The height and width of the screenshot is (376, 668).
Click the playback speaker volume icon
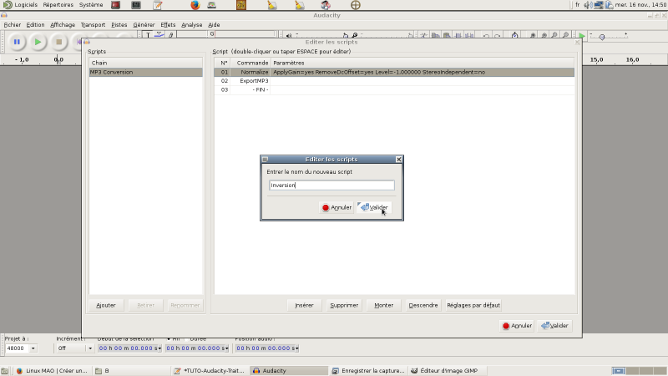289,35
